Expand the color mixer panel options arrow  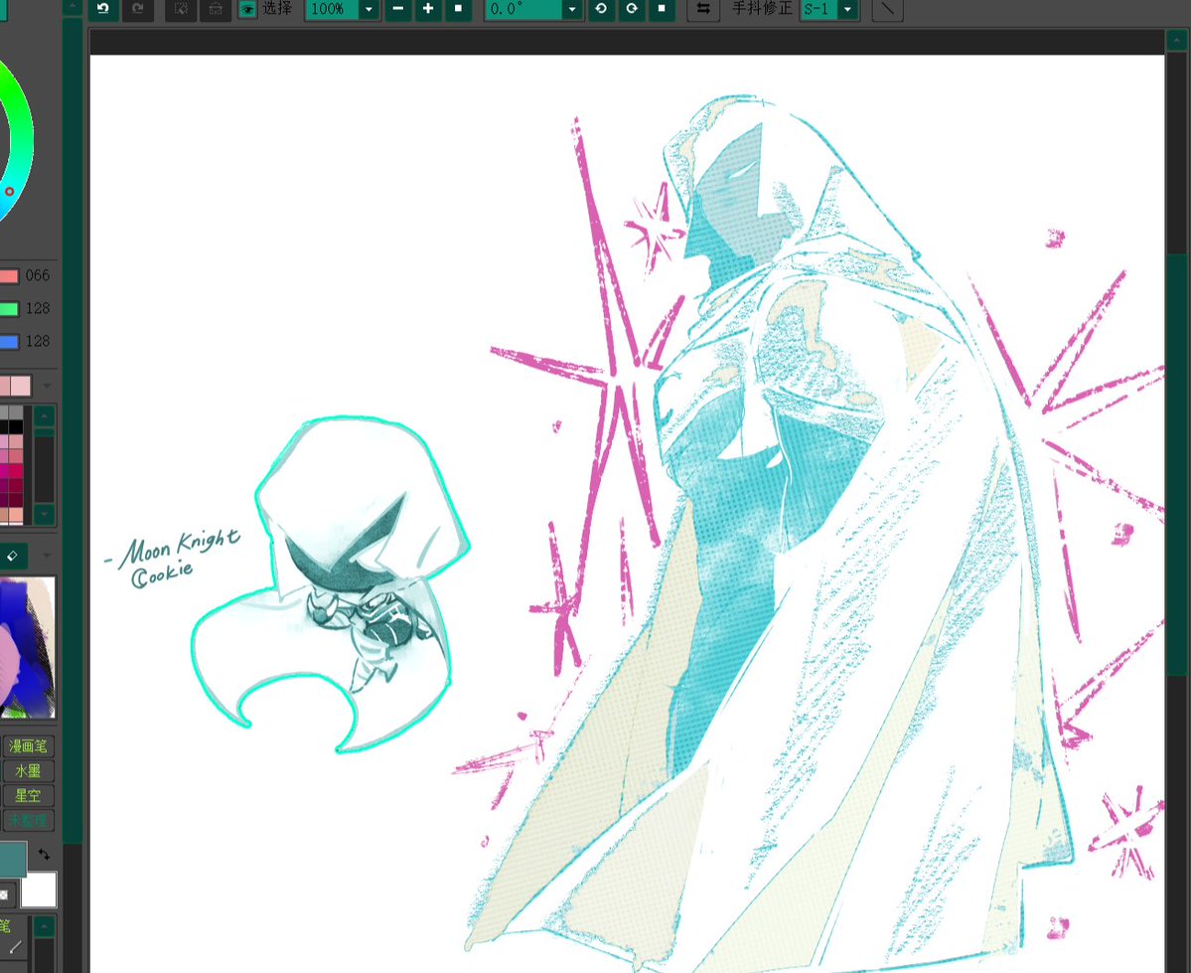tap(47, 386)
